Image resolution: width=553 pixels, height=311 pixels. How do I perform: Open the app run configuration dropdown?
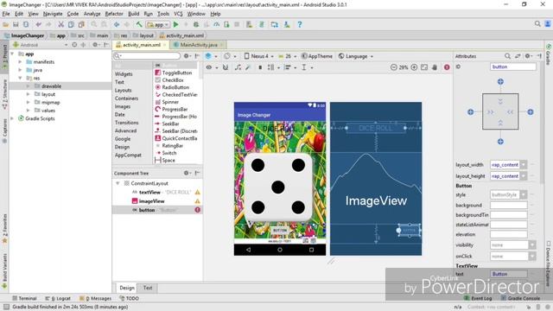pos(158,24)
